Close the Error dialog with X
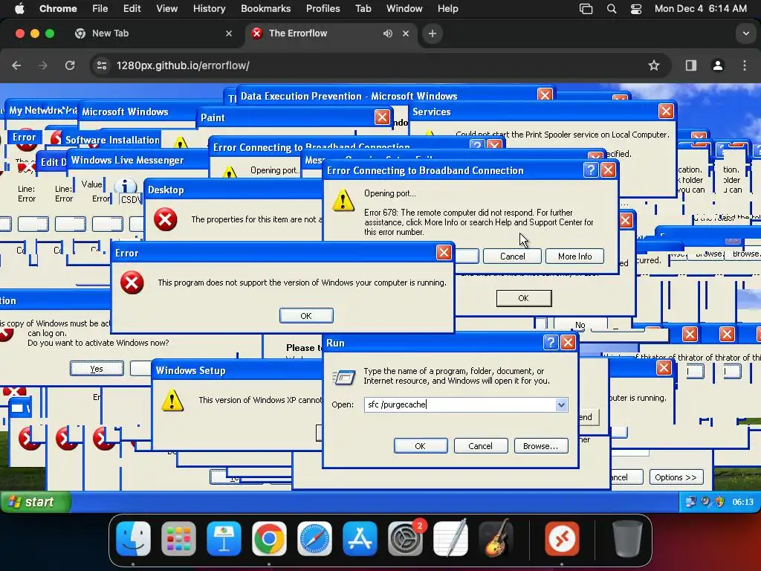This screenshot has height=571, width=761. point(444,253)
